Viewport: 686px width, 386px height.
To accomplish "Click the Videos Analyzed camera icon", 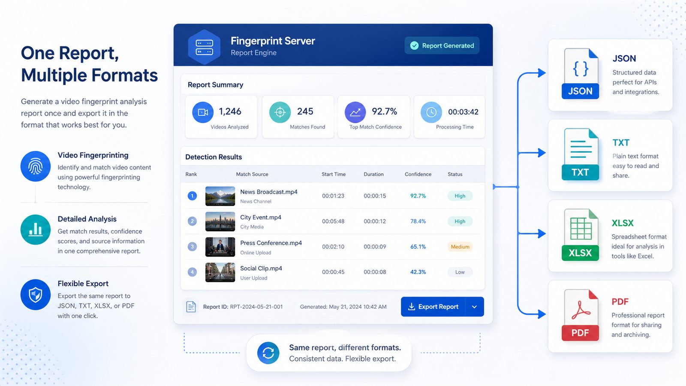I will 203,112.
